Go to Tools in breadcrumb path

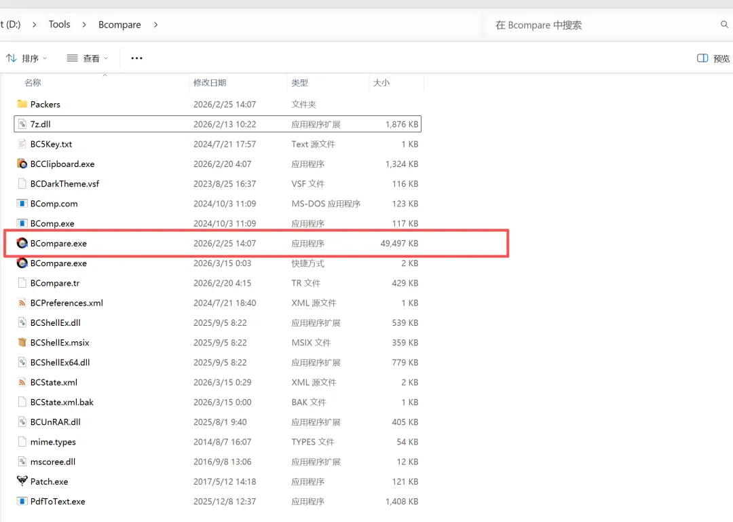click(x=59, y=24)
